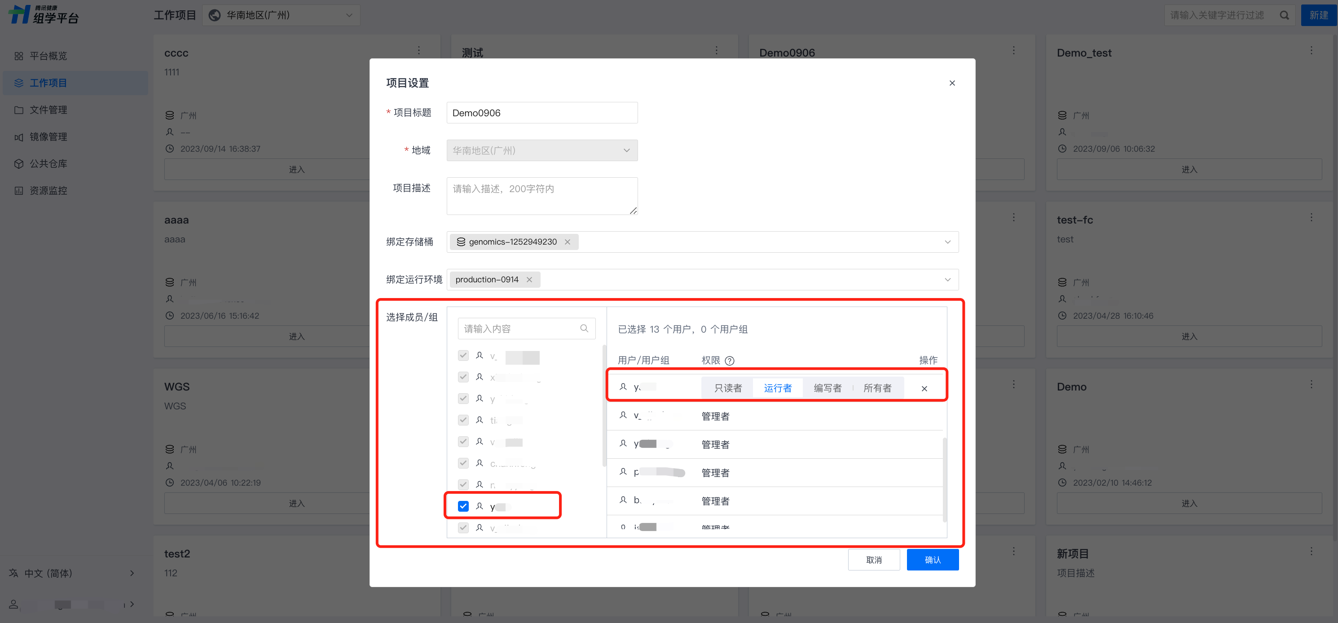1338x623 pixels.
Task: Click the top keyword filter search icon
Action: 1284,15
